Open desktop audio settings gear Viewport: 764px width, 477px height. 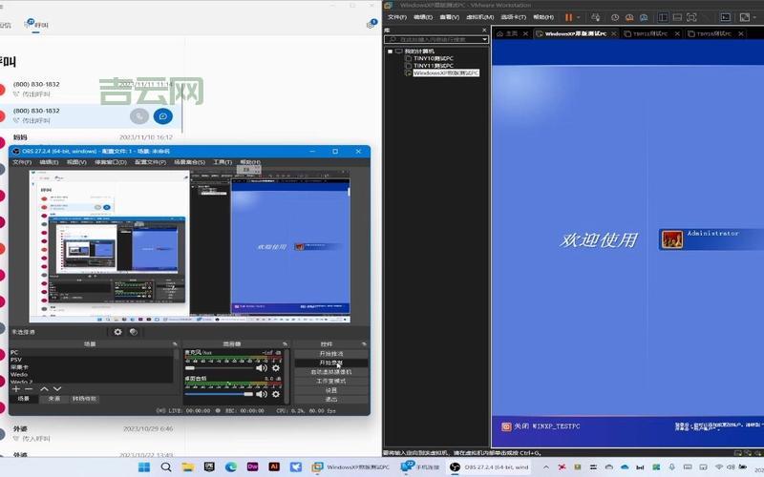pyautogui.click(x=276, y=394)
